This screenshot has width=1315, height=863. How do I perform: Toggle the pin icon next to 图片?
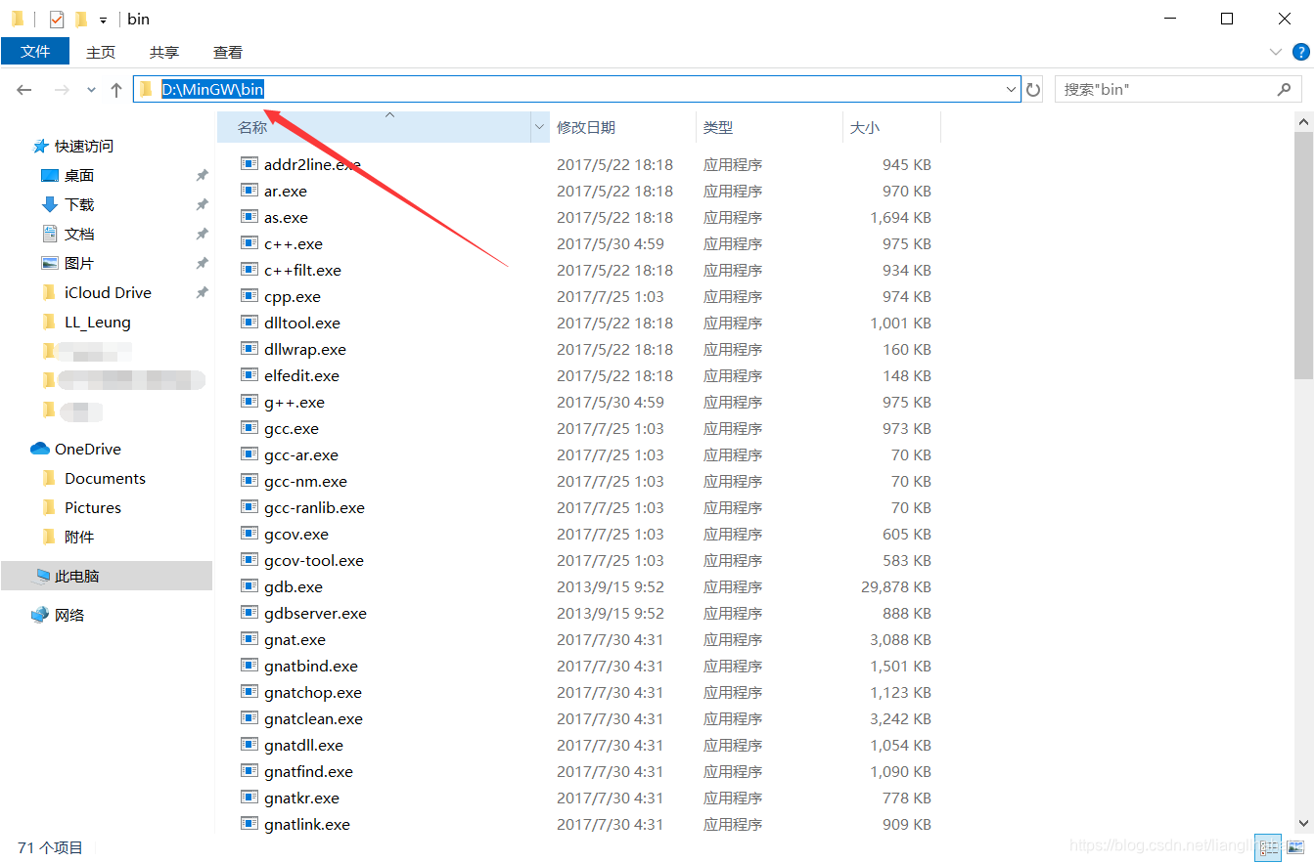(x=202, y=263)
